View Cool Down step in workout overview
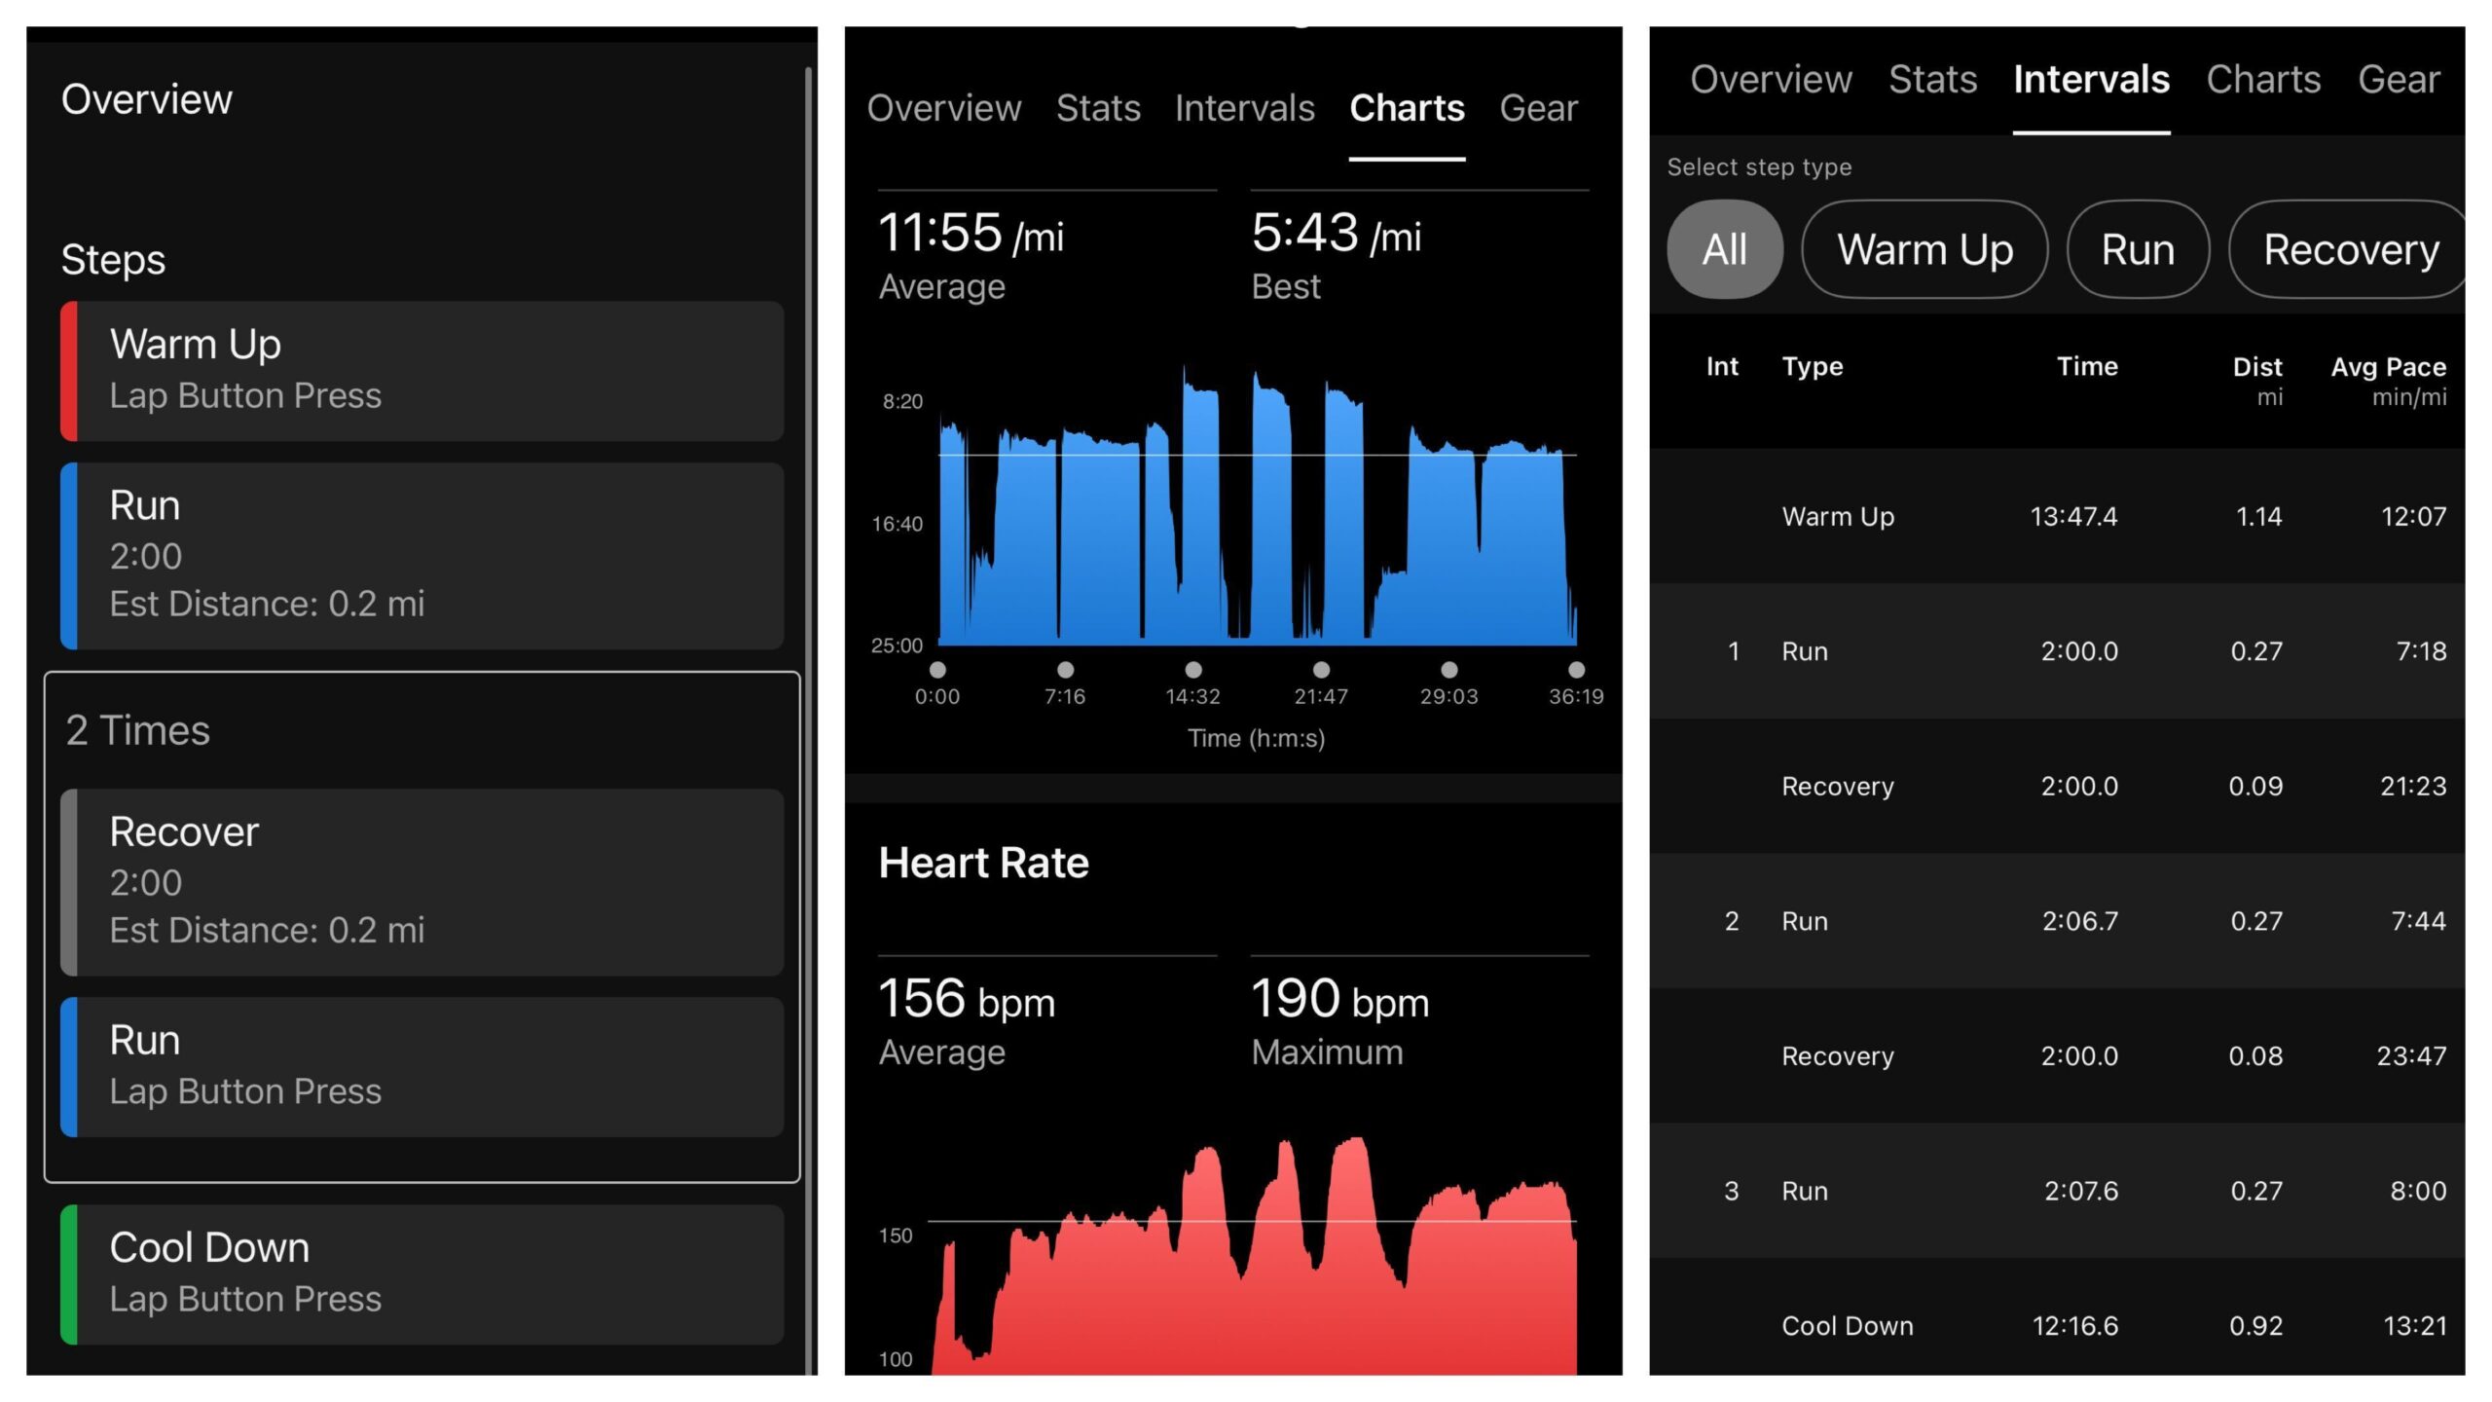The image size is (2492, 1402). (x=421, y=1272)
